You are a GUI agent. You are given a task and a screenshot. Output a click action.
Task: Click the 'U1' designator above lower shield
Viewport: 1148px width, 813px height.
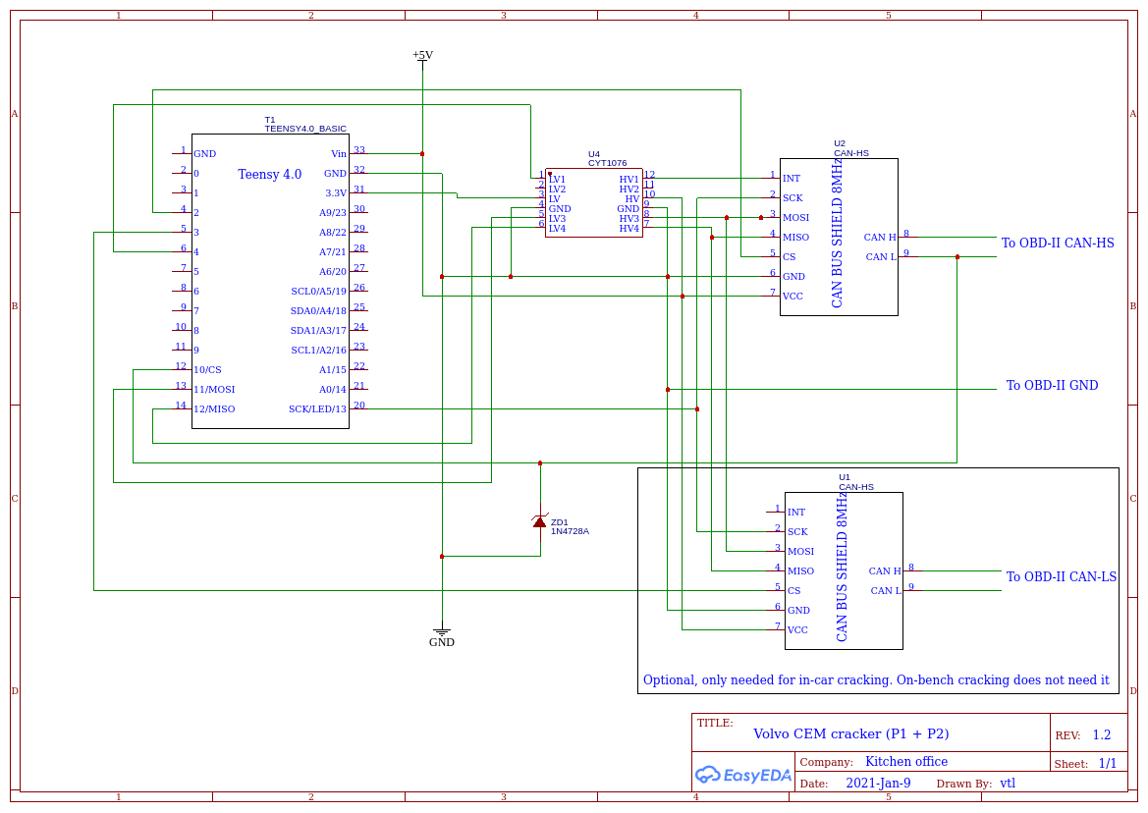pos(845,477)
